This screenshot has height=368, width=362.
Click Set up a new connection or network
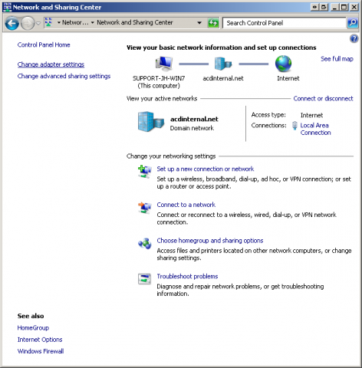(x=206, y=169)
